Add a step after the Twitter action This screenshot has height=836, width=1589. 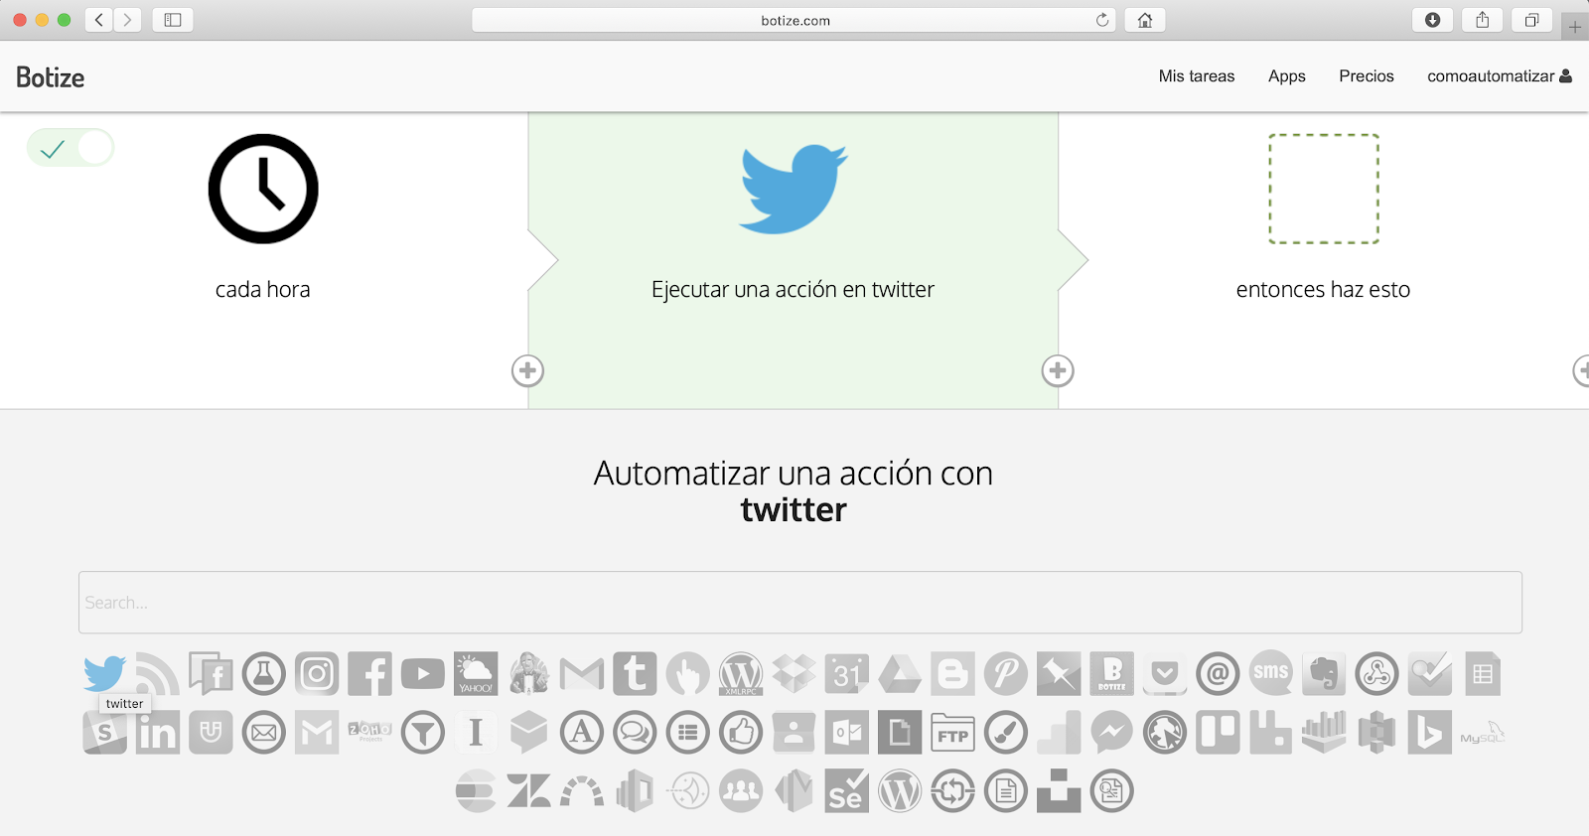[x=1058, y=371]
